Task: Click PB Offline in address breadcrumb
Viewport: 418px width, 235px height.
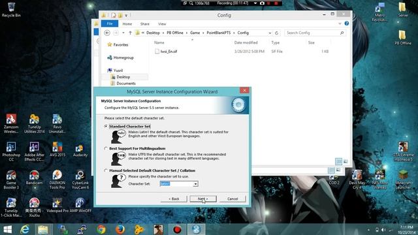Action: point(175,33)
